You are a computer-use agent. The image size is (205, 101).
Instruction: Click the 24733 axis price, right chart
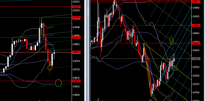click(196, 84)
